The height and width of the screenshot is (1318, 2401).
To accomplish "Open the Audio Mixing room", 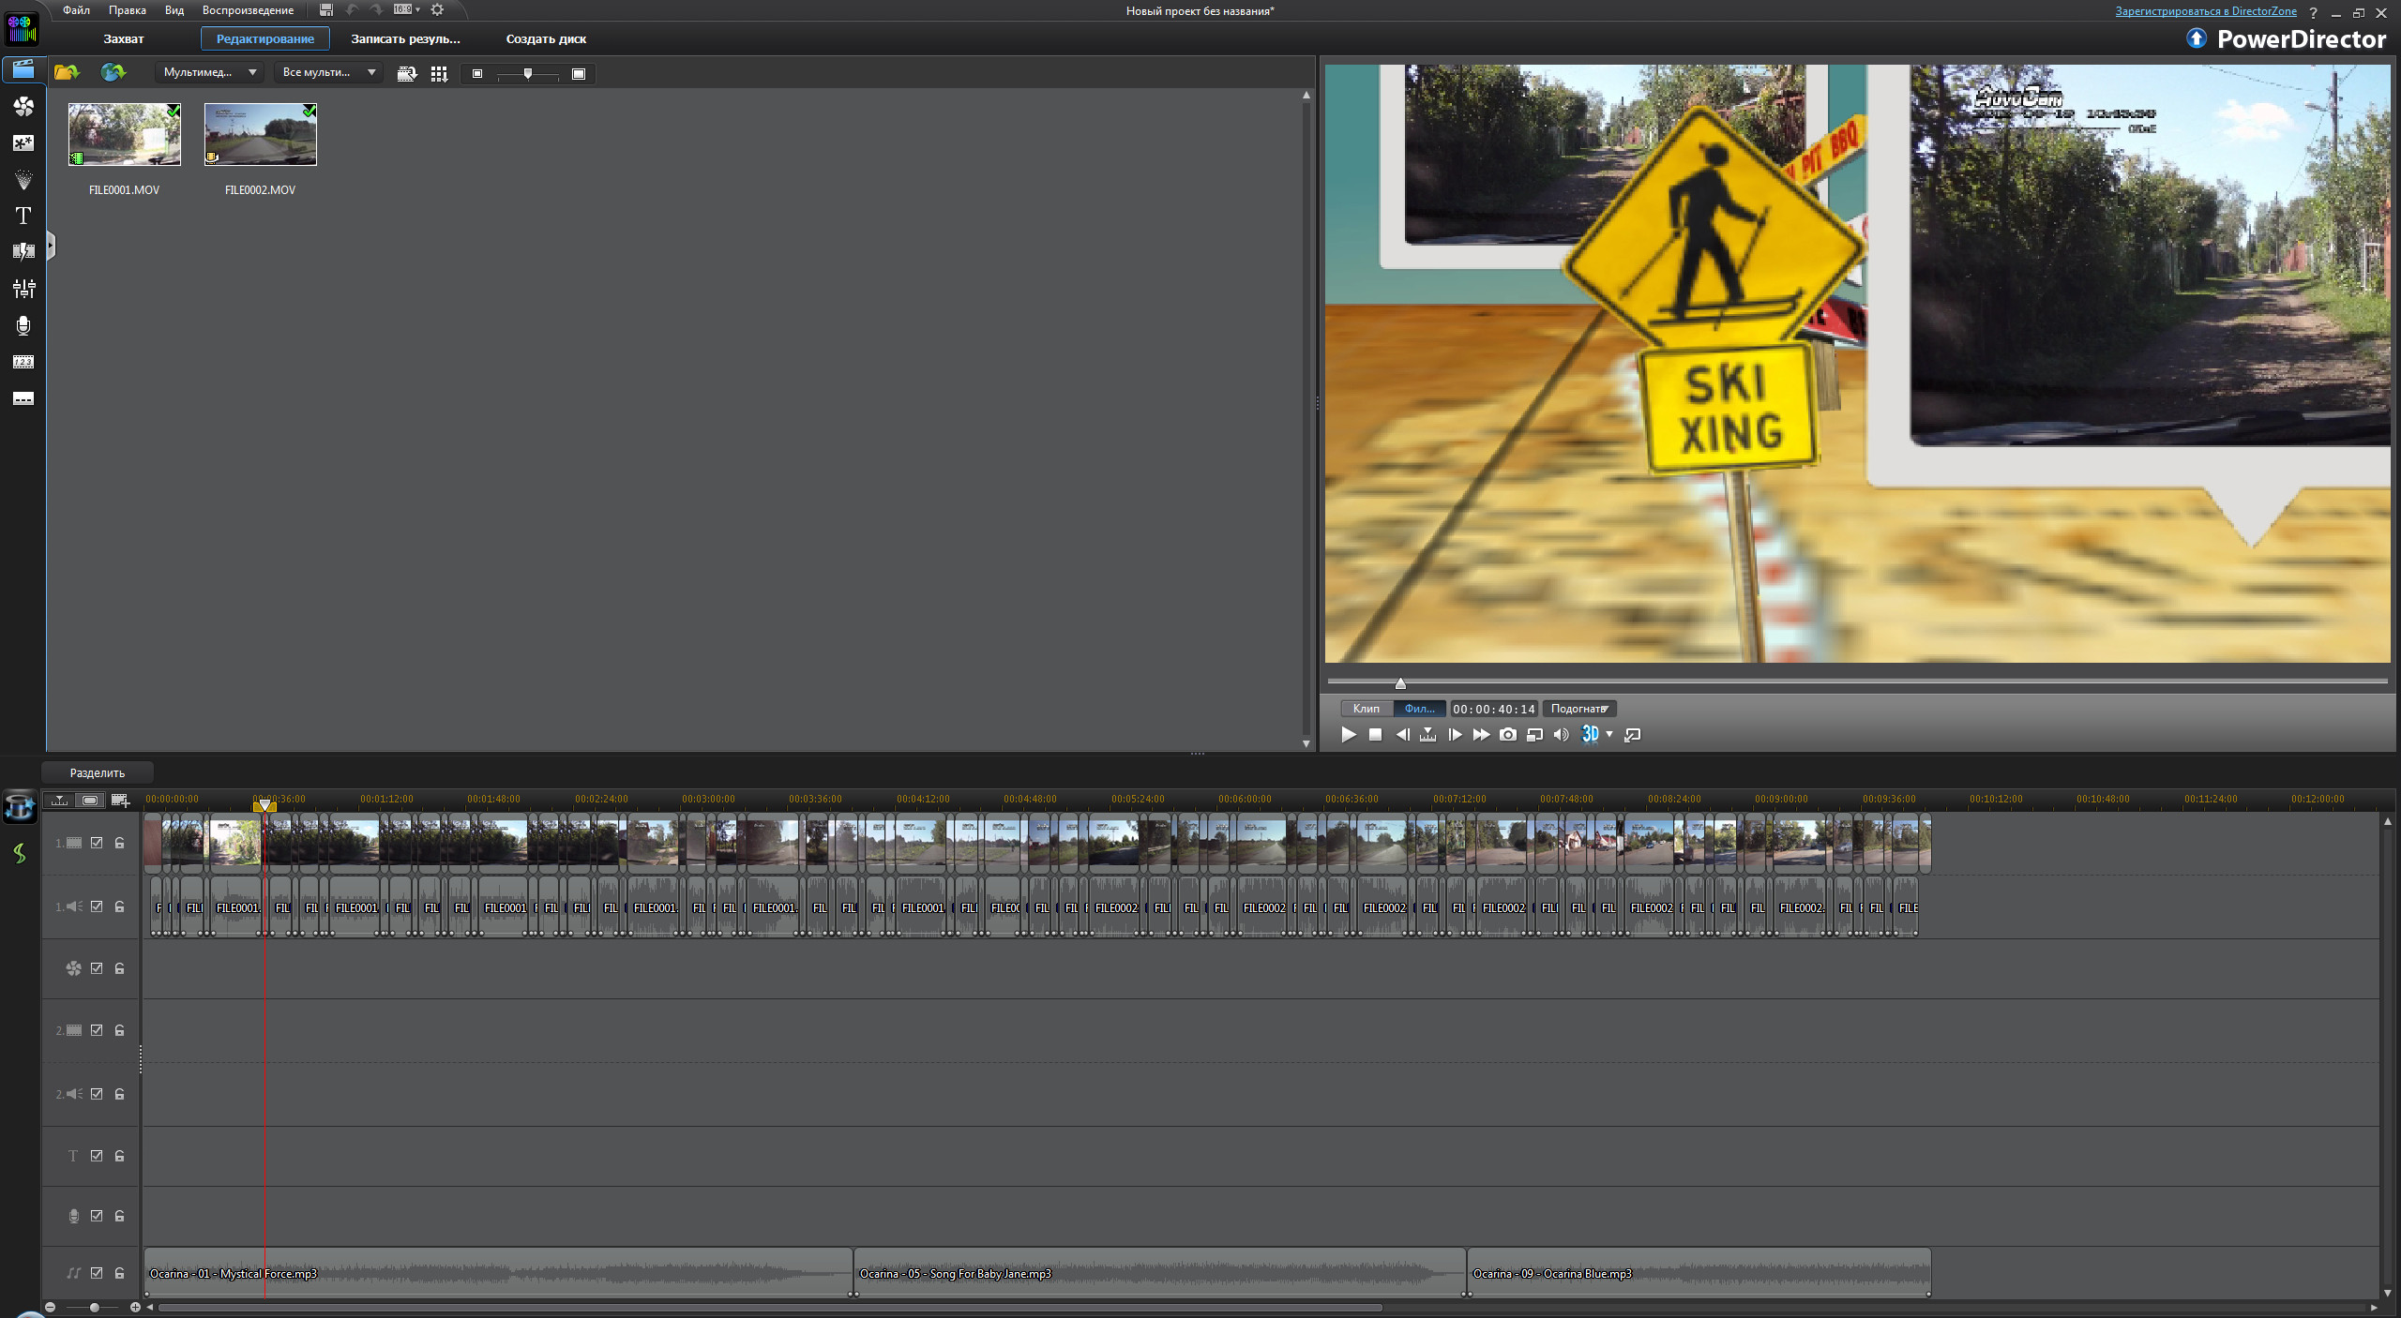I will coord(23,289).
